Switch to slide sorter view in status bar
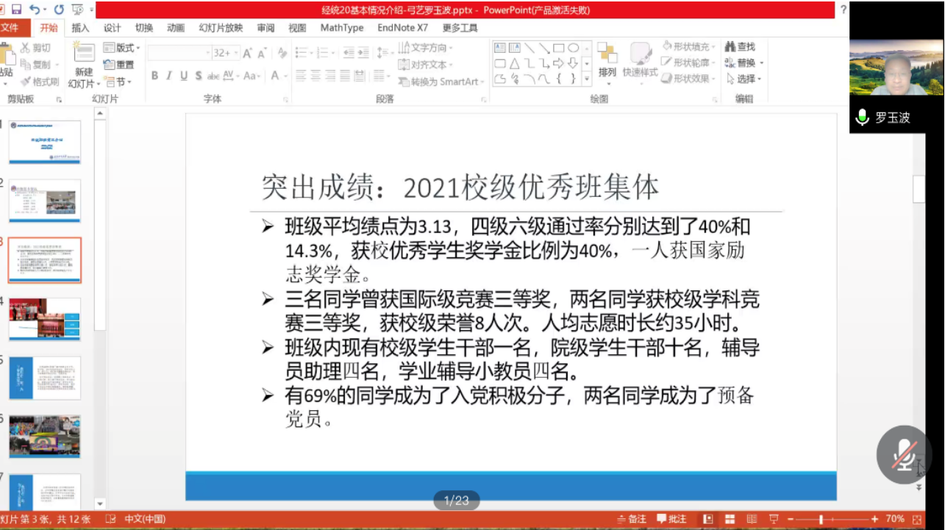945x530 pixels. 730,520
